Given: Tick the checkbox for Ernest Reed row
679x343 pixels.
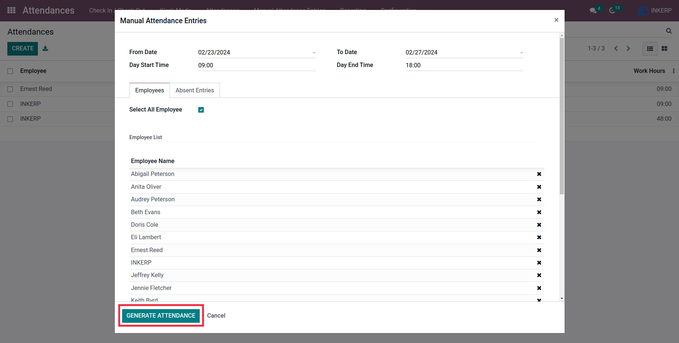Looking at the screenshot, I should pos(10,89).
